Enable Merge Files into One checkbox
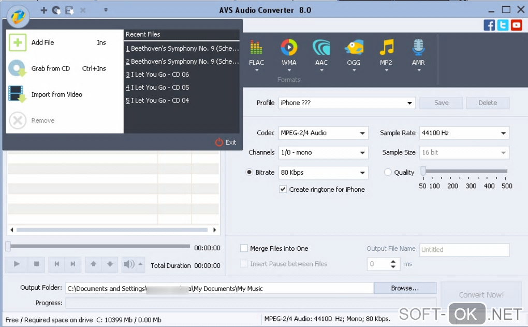The height and width of the screenshot is (327, 528). (244, 248)
